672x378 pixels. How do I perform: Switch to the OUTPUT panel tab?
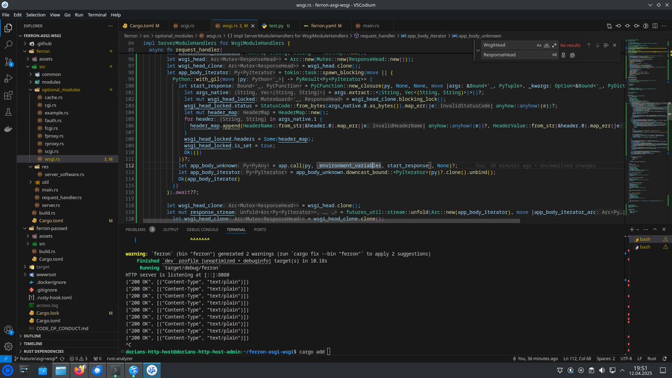[x=171, y=230]
